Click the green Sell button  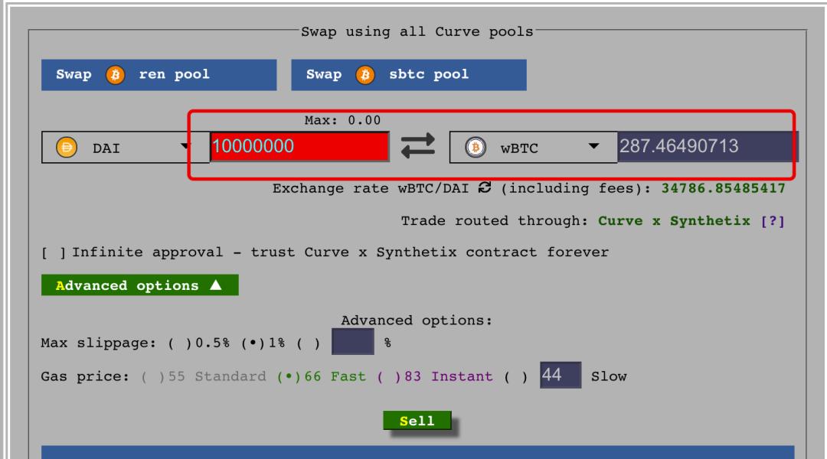coord(417,421)
